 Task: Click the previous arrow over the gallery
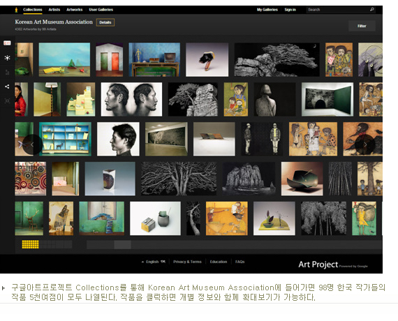pyautogui.click(x=32, y=144)
